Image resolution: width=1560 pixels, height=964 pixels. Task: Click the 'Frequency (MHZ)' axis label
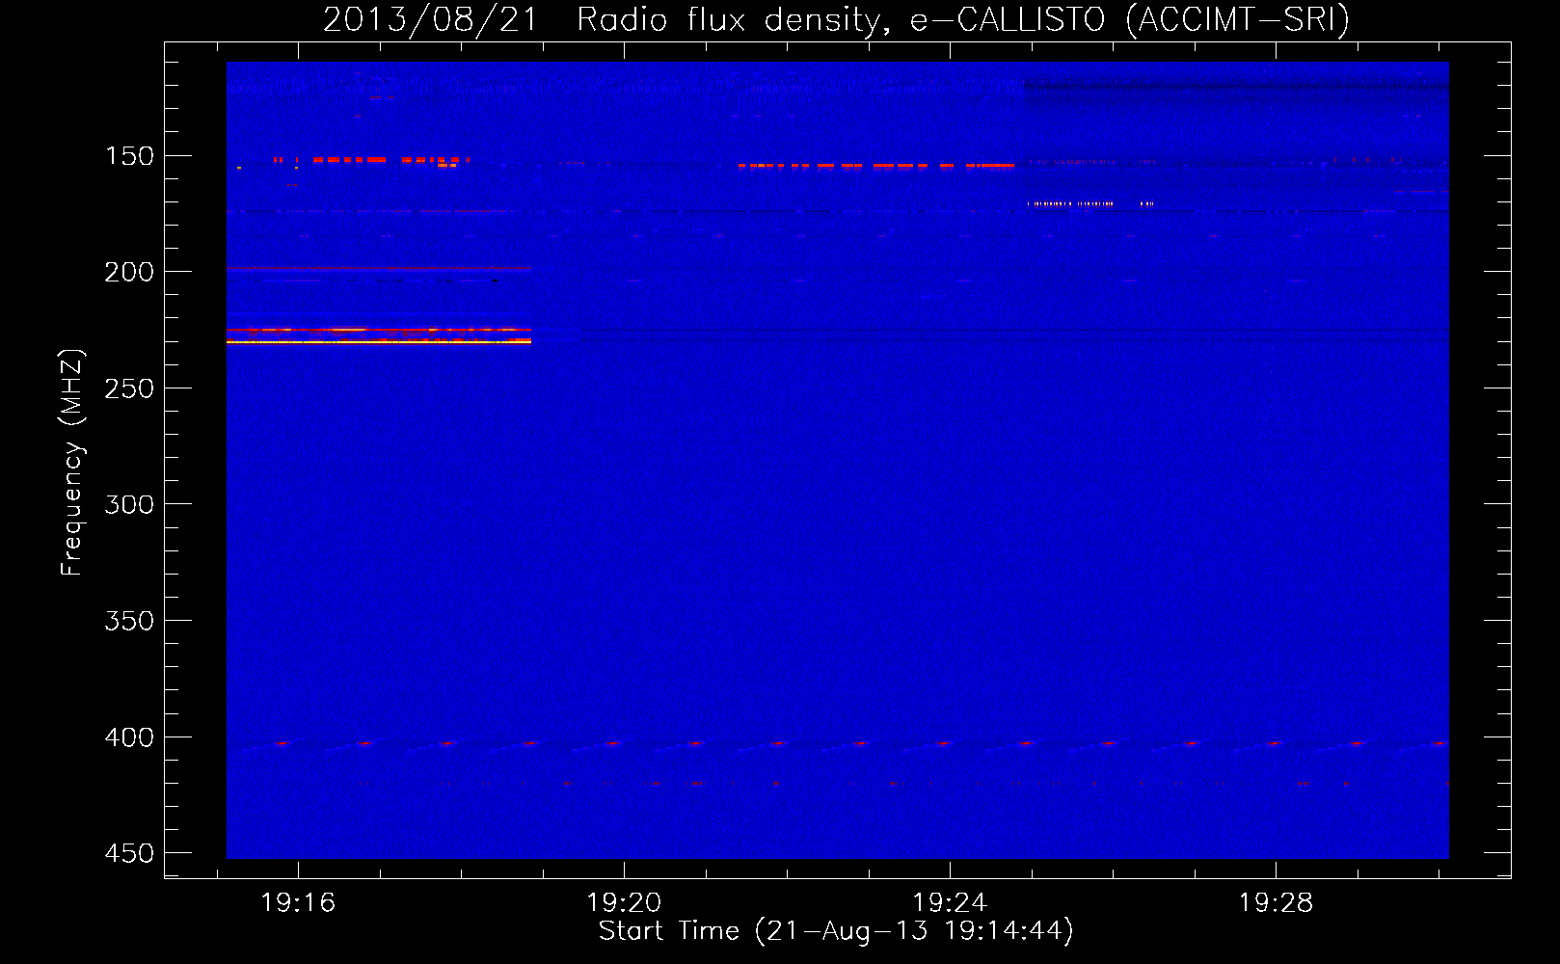[x=71, y=463]
